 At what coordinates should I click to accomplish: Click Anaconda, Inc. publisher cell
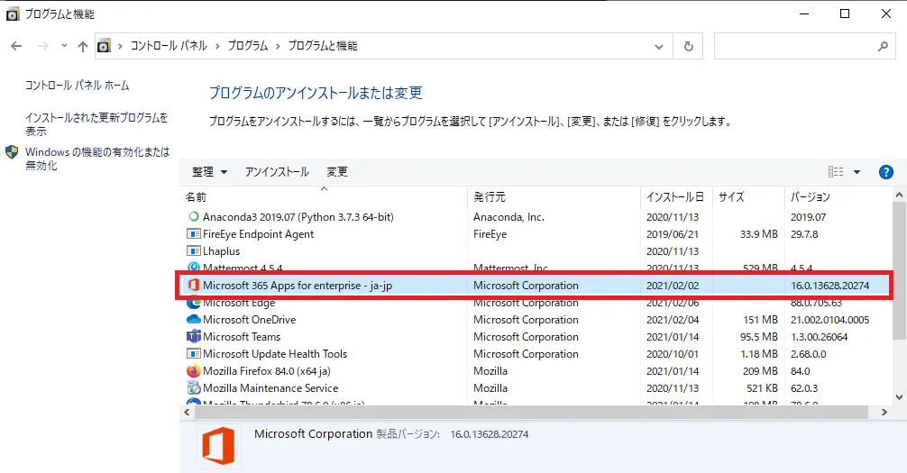click(x=508, y=217)
